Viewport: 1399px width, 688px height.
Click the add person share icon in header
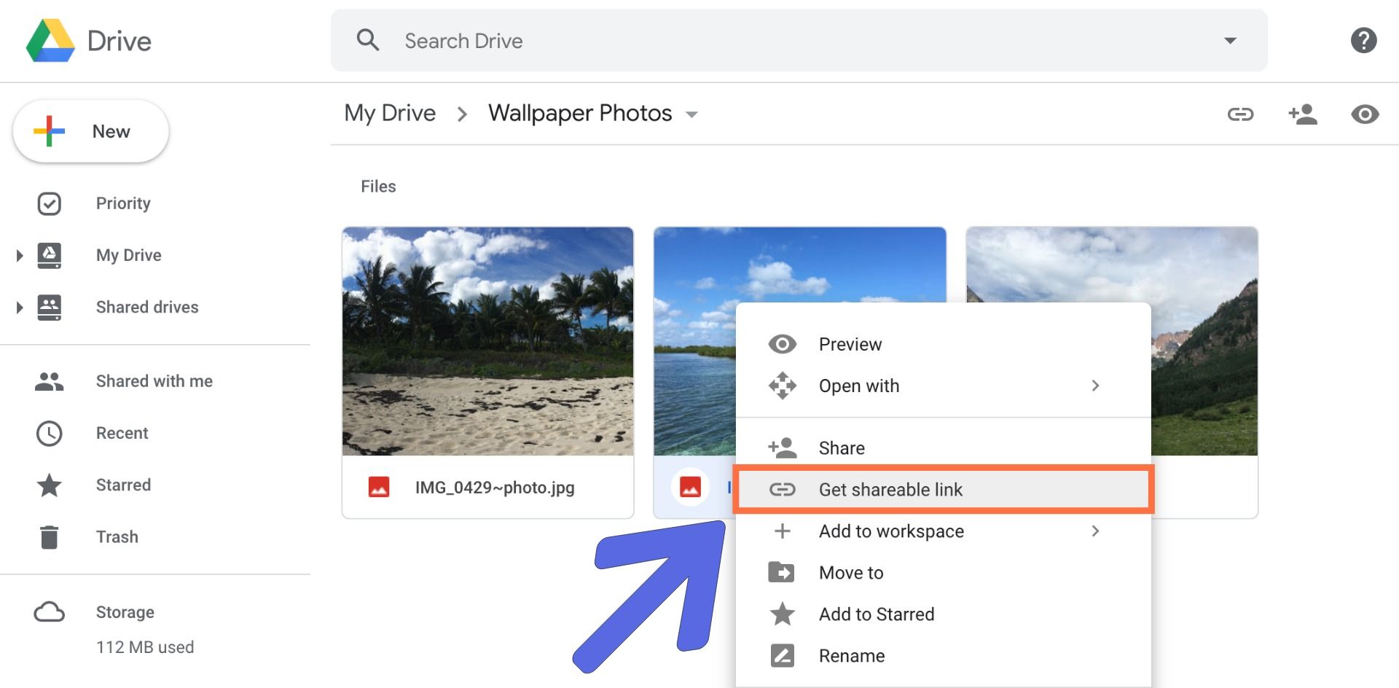[1302, 114]
